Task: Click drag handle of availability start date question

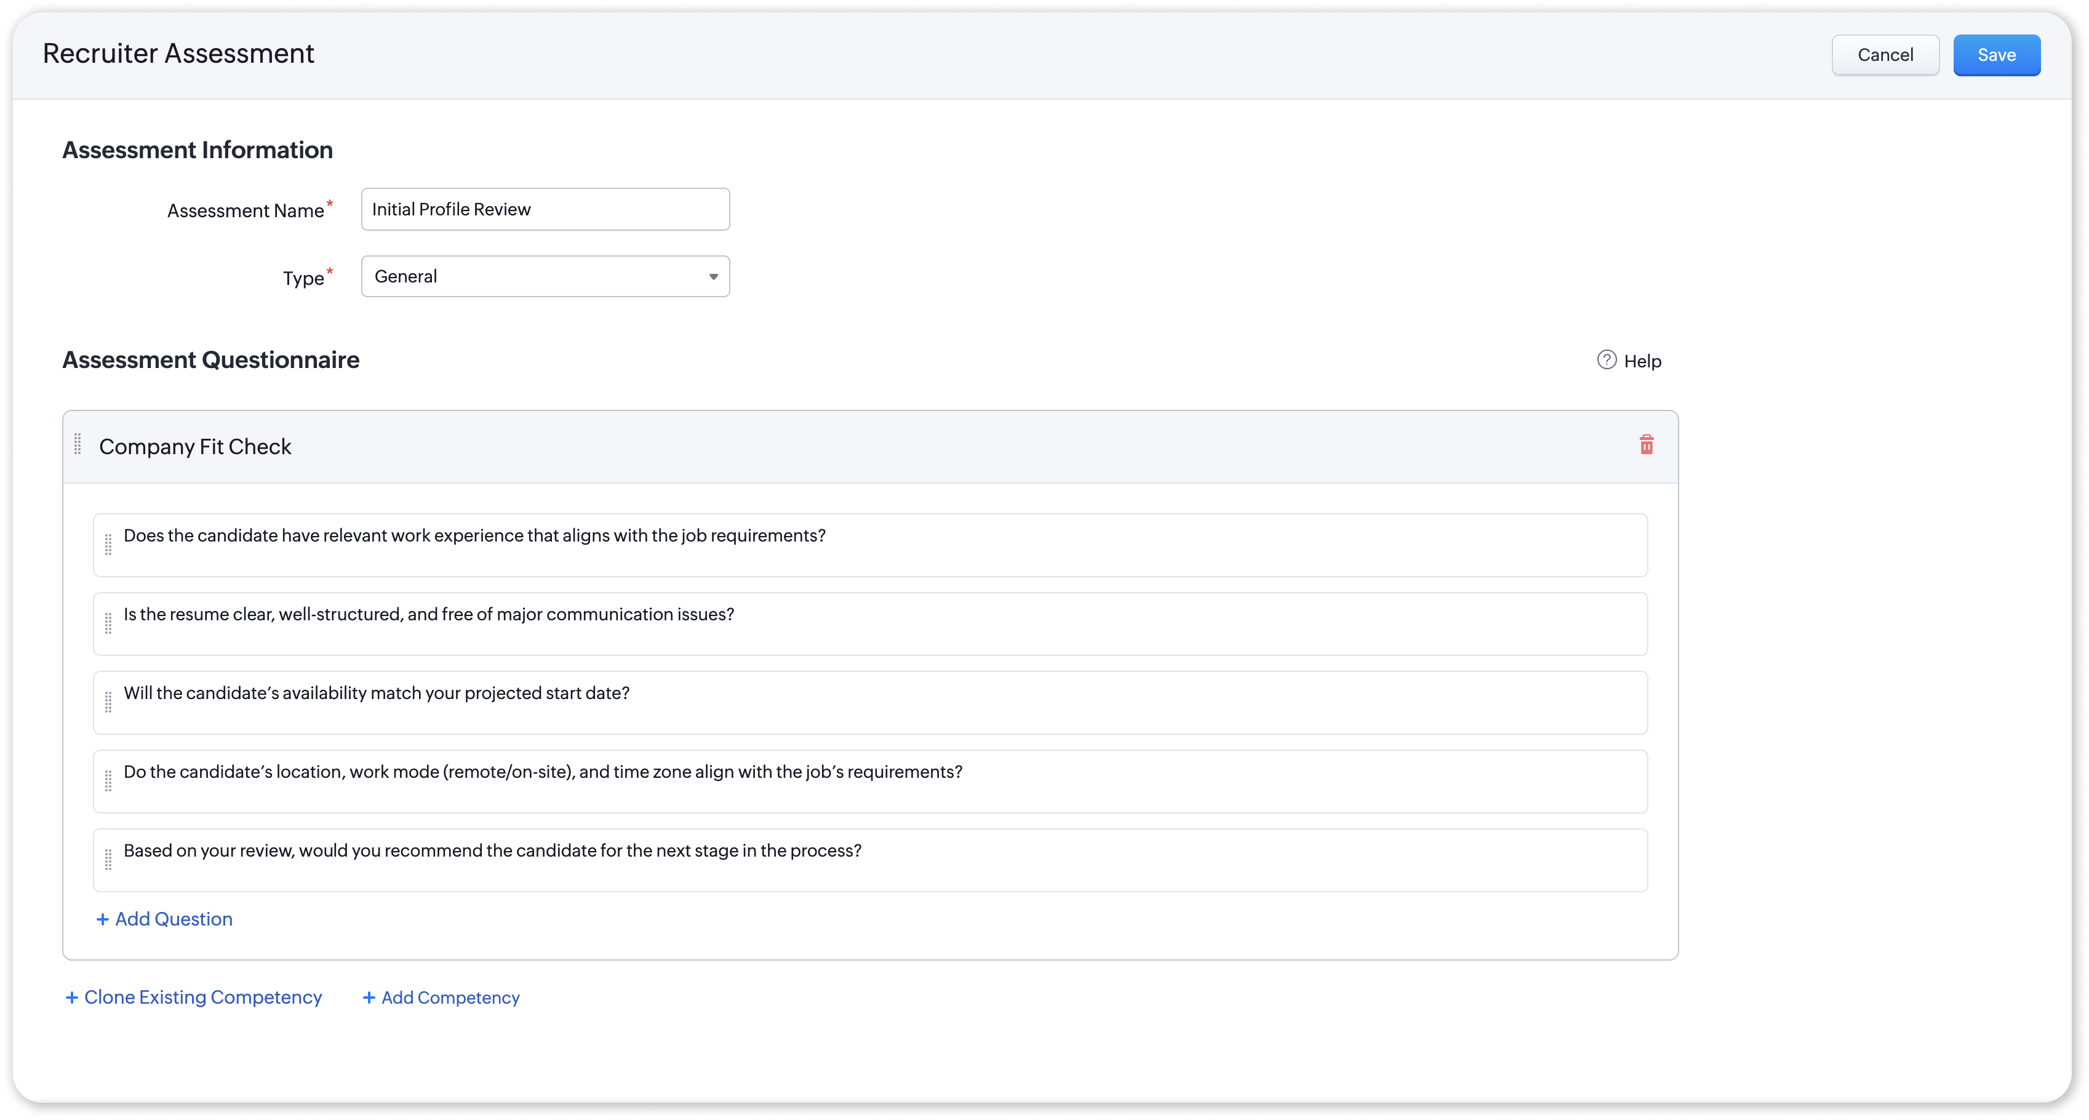Action: coord(109,702)
